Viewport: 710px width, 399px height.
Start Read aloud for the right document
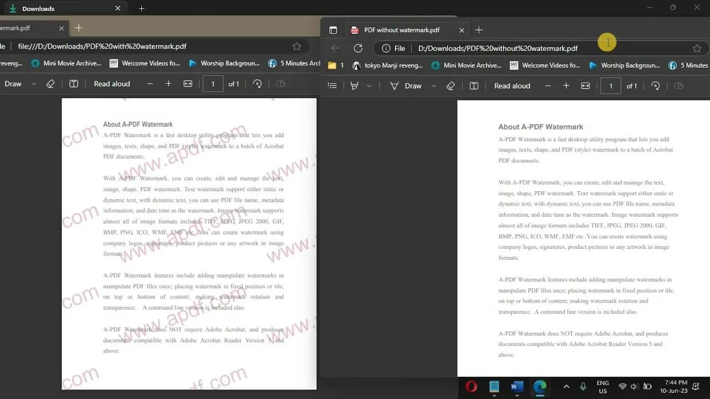512,86
